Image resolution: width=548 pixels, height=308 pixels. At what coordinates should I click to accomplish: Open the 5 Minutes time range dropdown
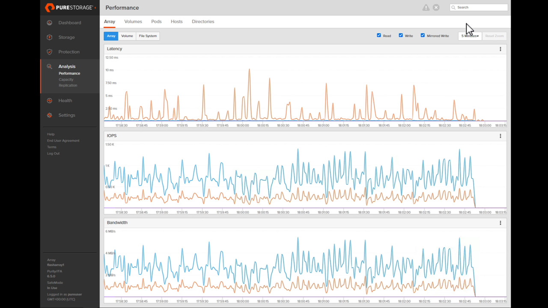[470, 36]
